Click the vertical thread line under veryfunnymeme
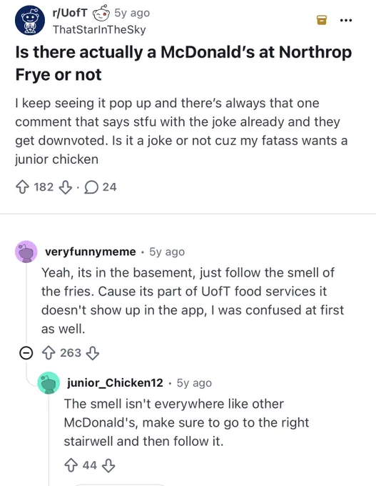Screen dimensions: 376x486 click(x=26, y=304)
